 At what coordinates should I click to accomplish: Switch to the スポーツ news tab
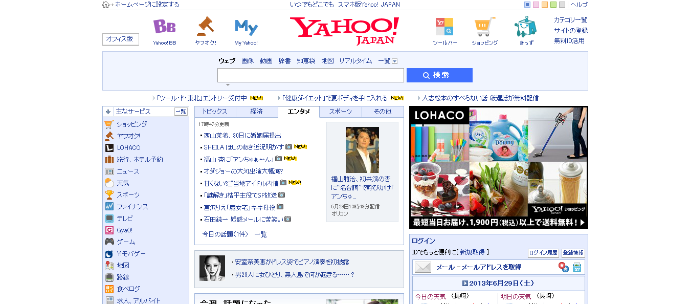(x=340, y=112)
